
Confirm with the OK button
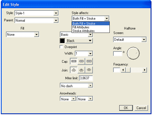126,108
